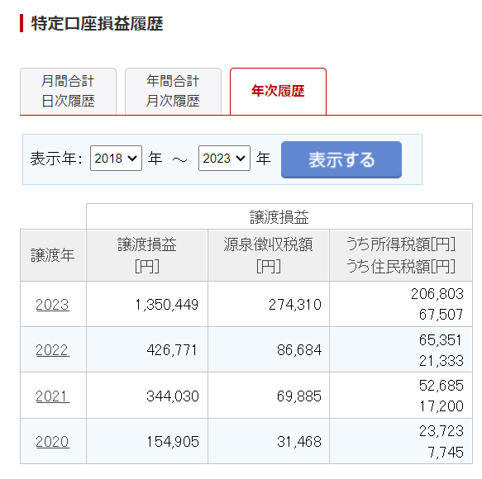Open the end year dropdown showing 2023

coord(224,158)
